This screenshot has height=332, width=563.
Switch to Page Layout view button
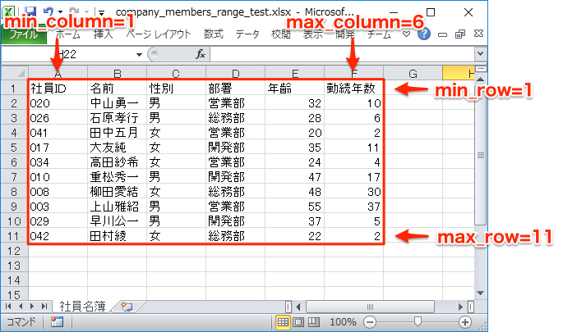(x=298, y=322)
